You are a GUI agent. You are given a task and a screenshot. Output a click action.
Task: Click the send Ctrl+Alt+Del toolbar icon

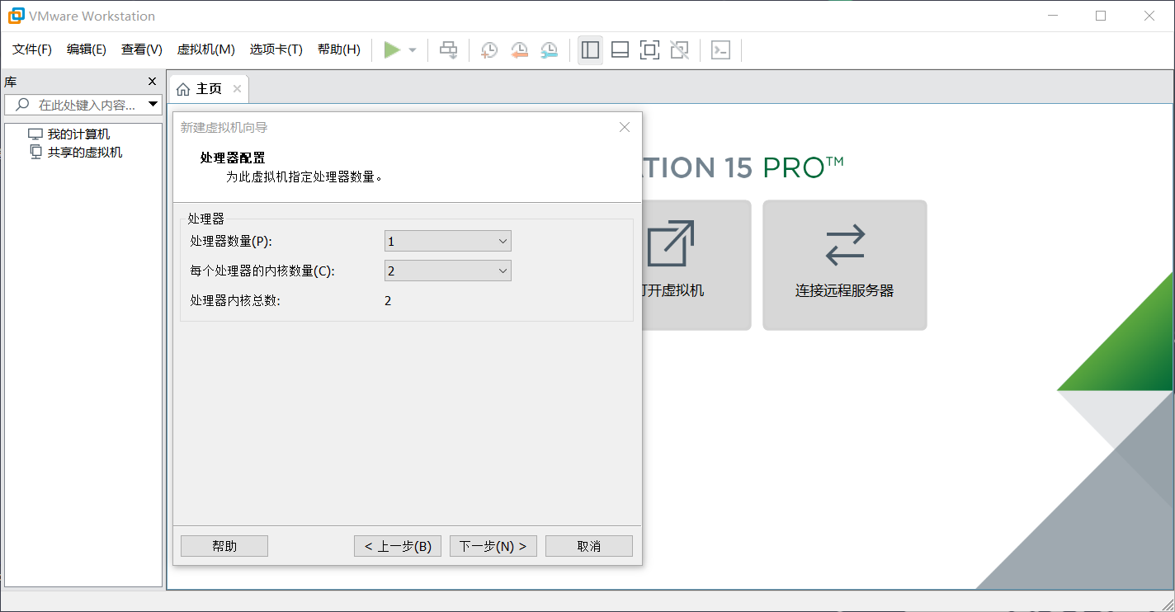[448, 50]
